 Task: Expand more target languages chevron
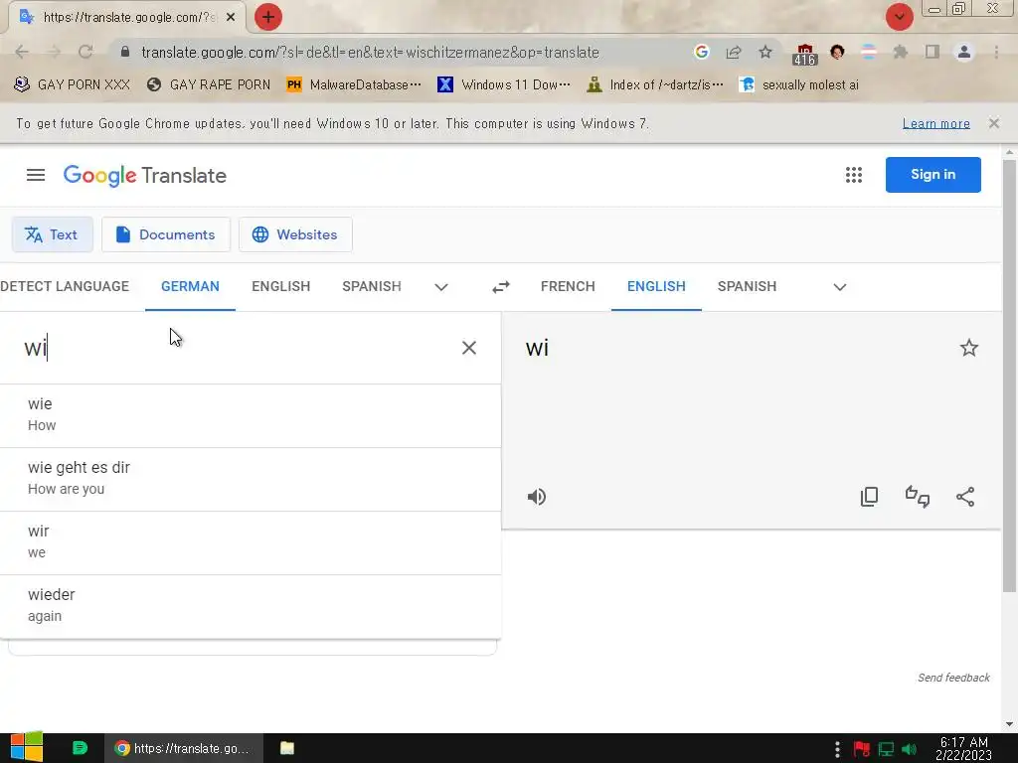click(839, 287)
